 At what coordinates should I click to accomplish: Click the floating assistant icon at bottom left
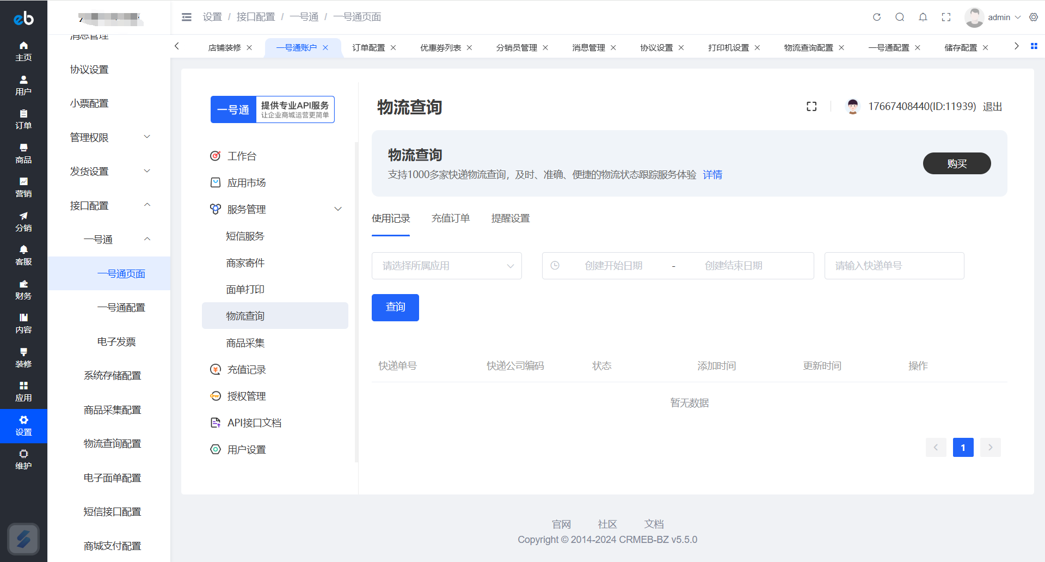tap(23, 539)
